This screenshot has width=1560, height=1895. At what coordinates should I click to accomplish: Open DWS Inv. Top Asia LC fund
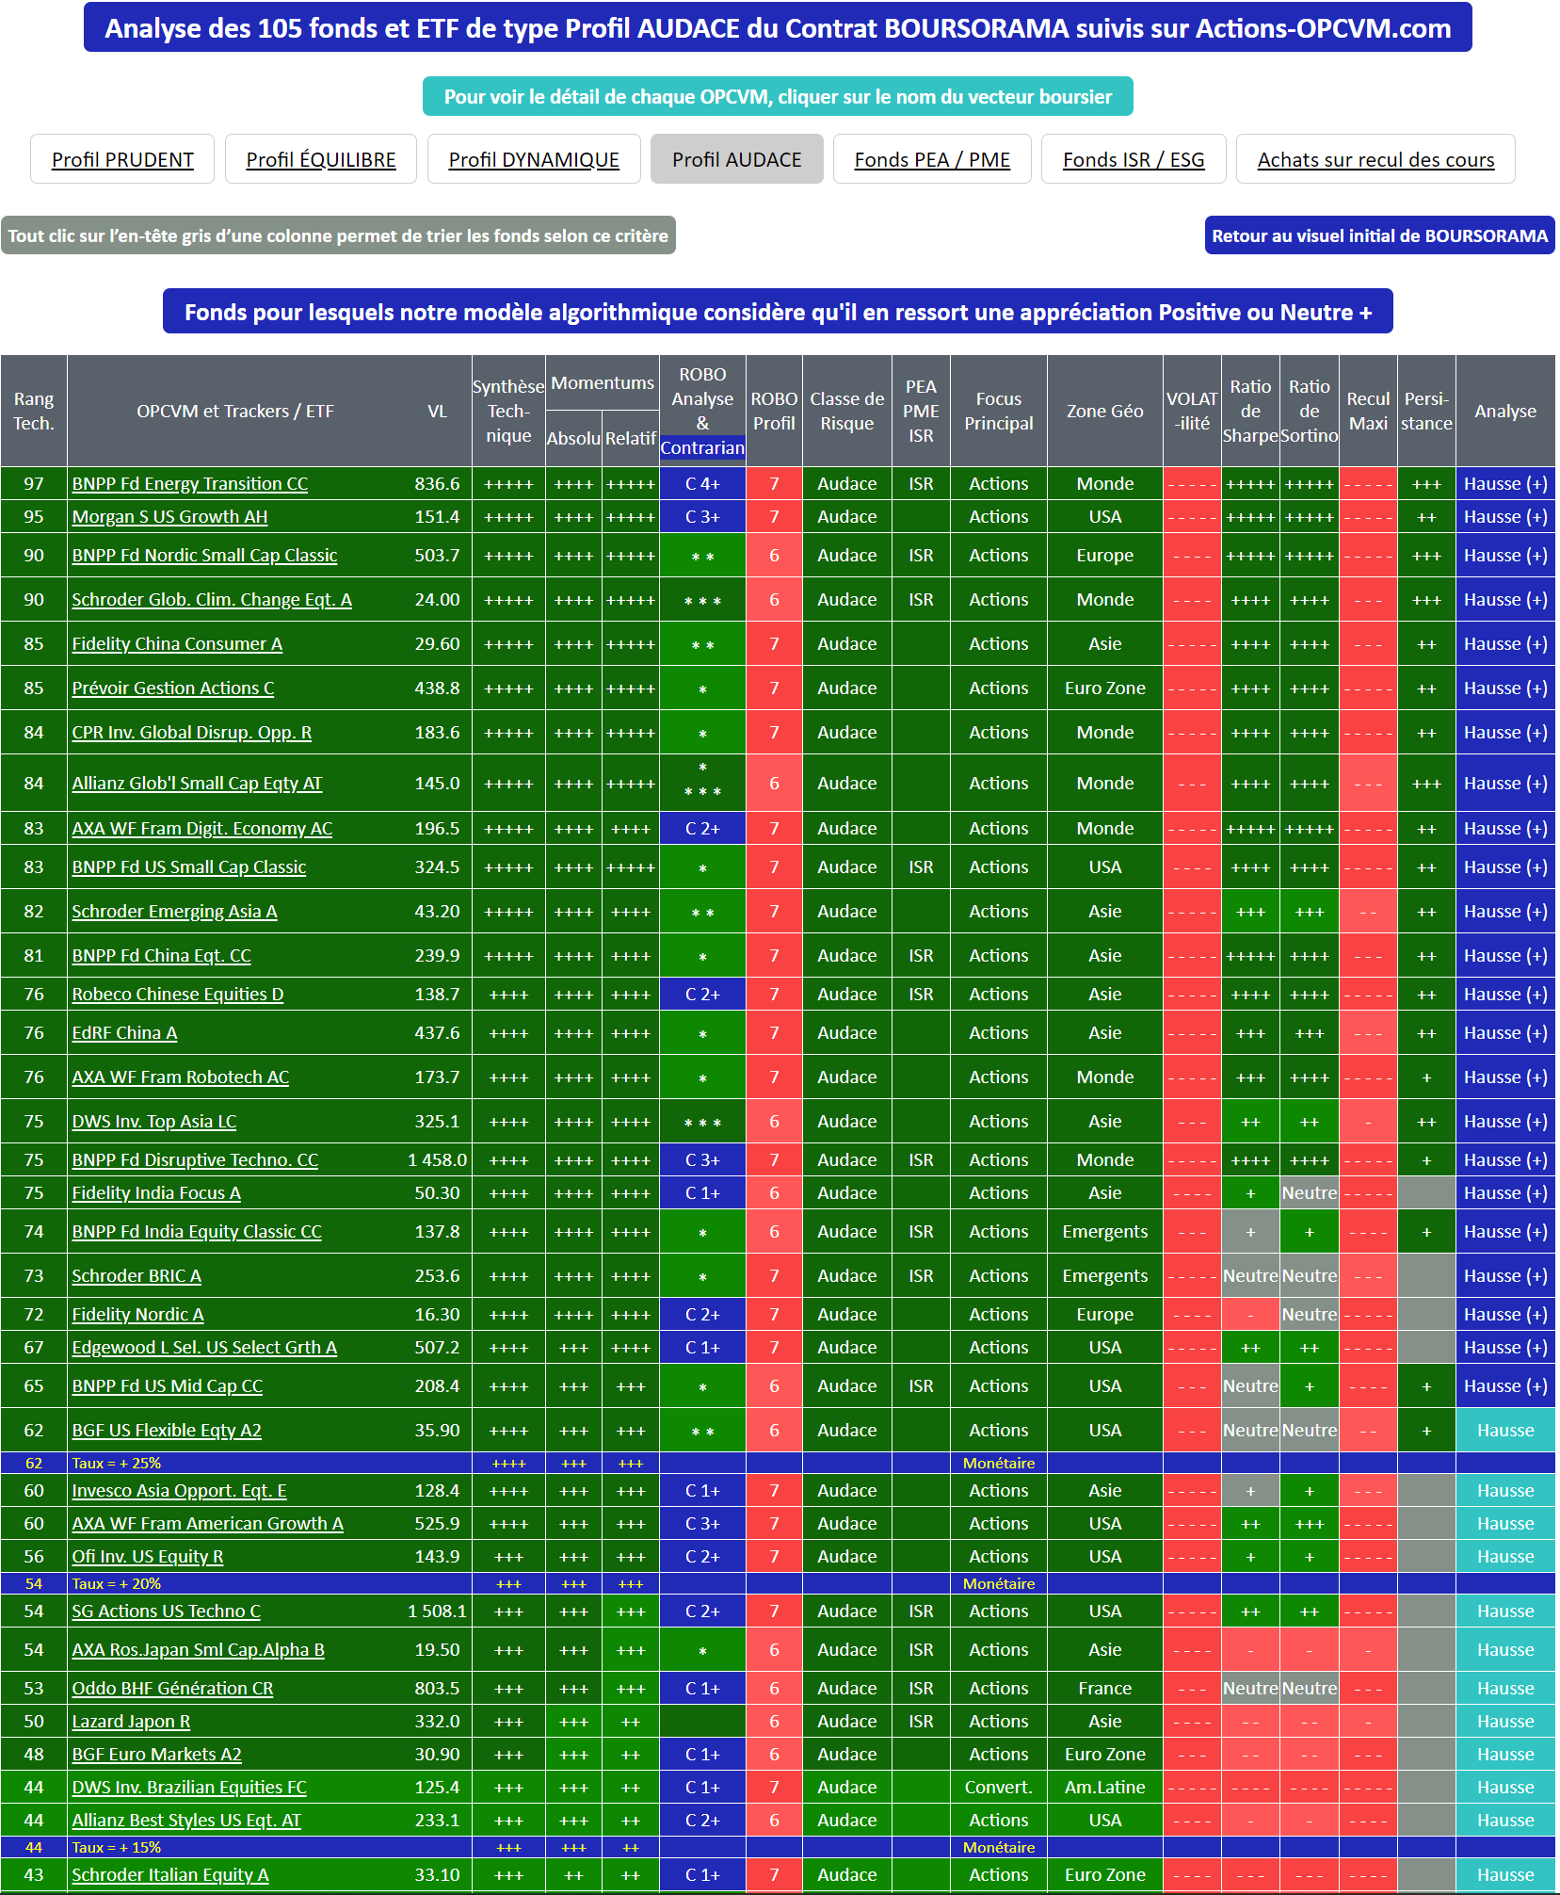coord(154,1122)
